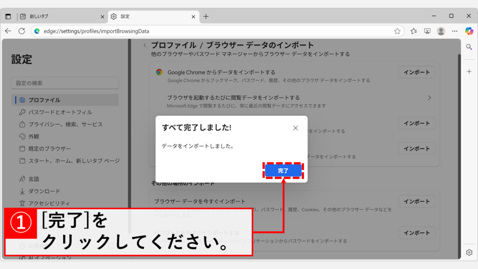Click the sidebar add plus icon
Screen dimensions: 478x269
click(469, 71)
